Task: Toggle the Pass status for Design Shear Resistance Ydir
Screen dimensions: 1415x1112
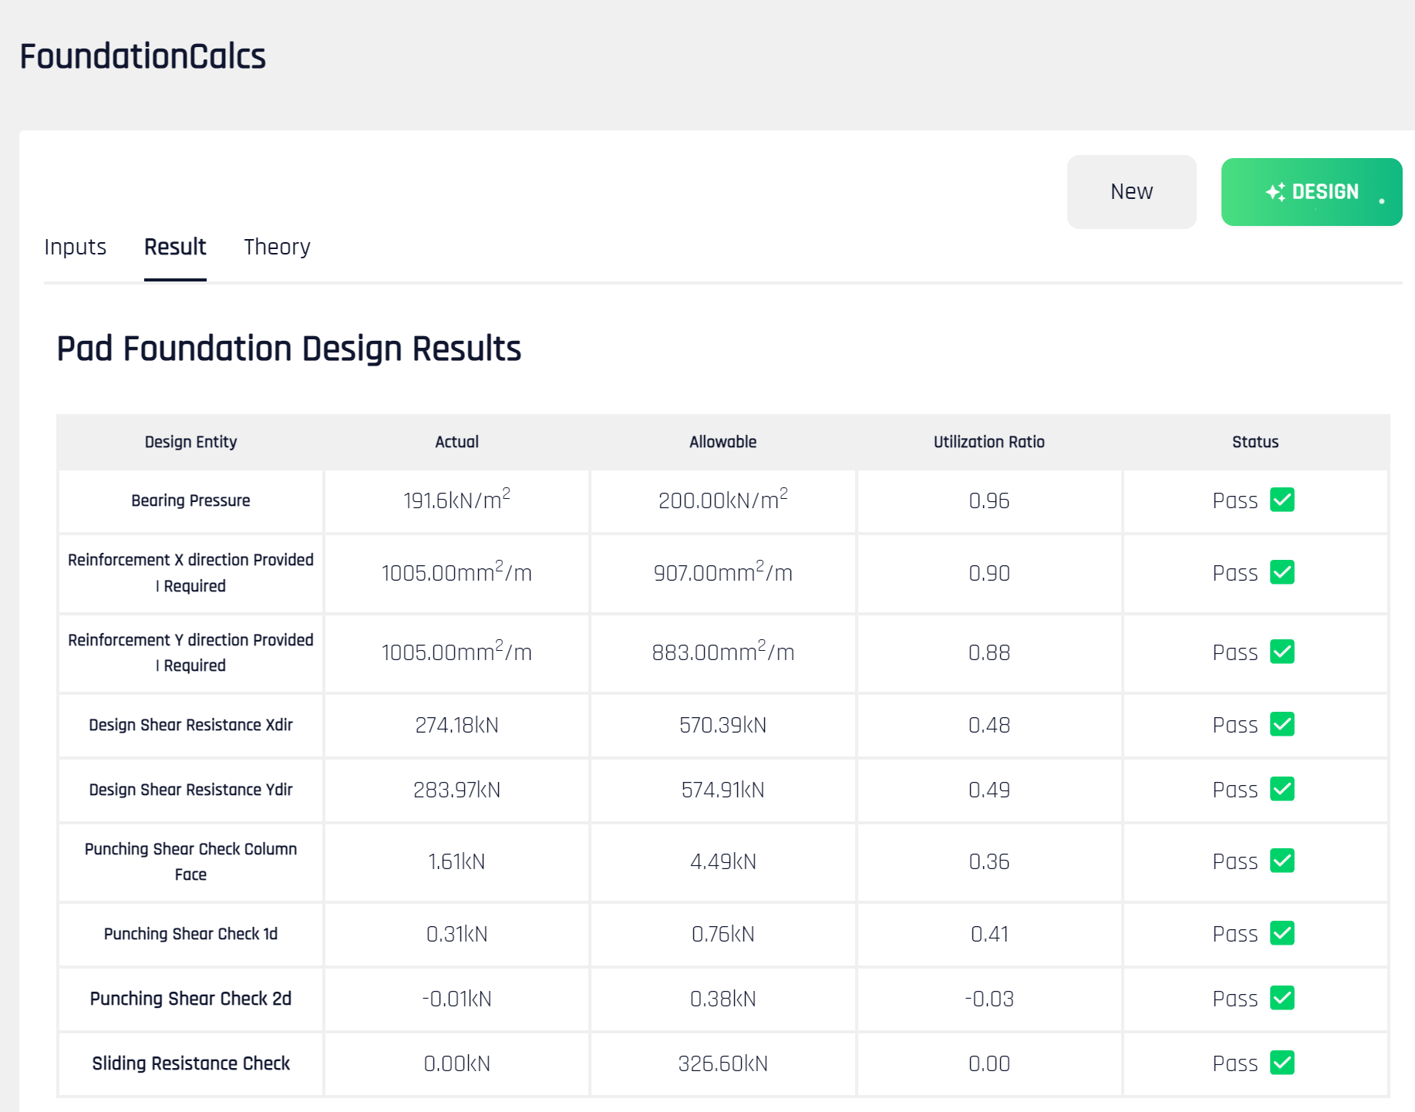Action: (x=1282, y=790)
